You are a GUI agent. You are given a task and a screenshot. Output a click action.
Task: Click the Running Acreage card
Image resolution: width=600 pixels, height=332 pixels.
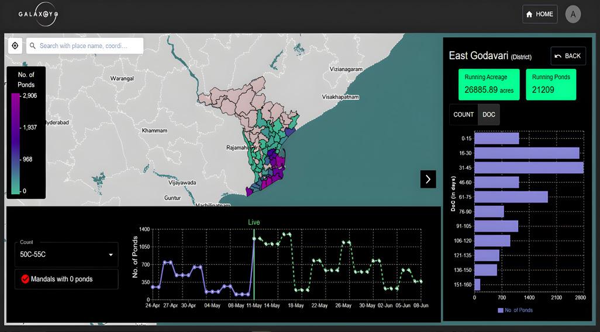[489, 84]
